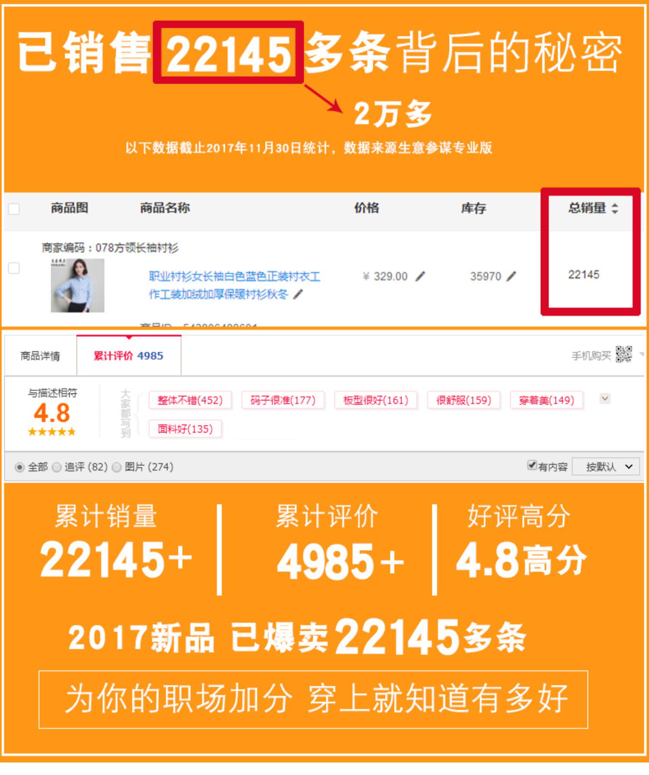Tick the checkbox for the 078方领长袖衬衫 row
The width and height of the screenshot is (649, 775).
coord(14,268)
